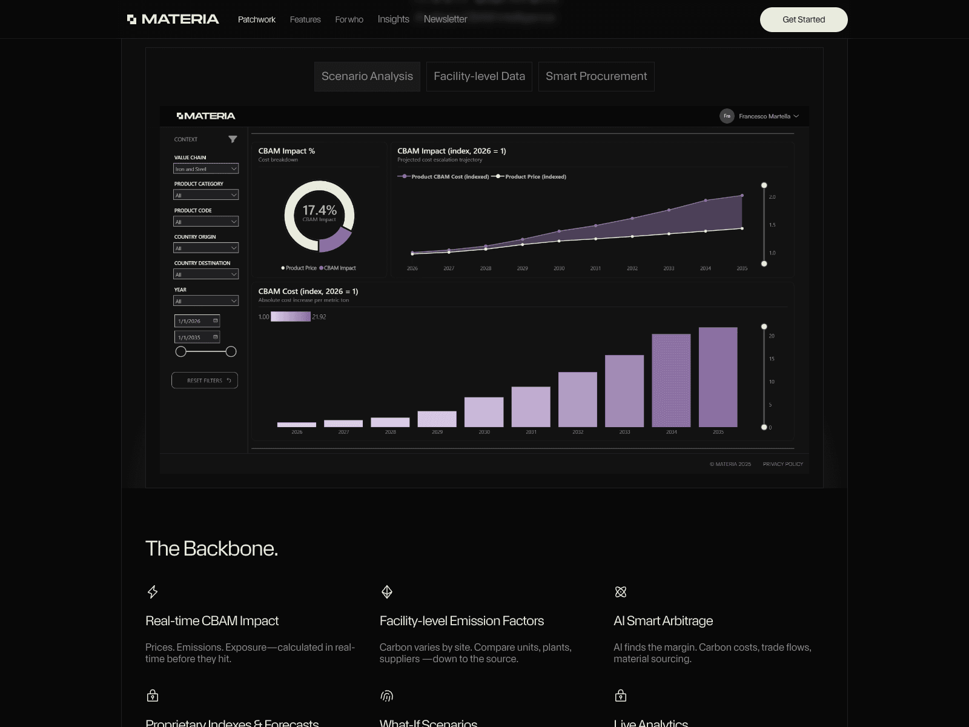Image resolution: width=969 pixels, height=727 pixels.
Task: Switch to the Facility-level Data tab
Action: [x=479, y=76]
